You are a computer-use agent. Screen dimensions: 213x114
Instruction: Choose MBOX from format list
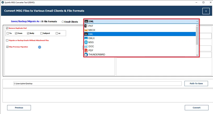click(x=140, y=30)
